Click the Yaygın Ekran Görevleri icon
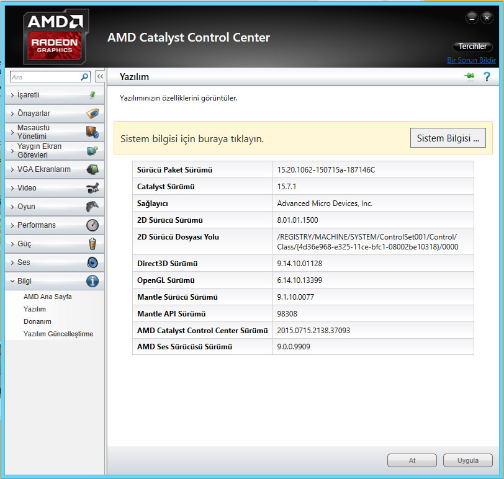The width and height of the screenshot is (504, 479). 92,151
